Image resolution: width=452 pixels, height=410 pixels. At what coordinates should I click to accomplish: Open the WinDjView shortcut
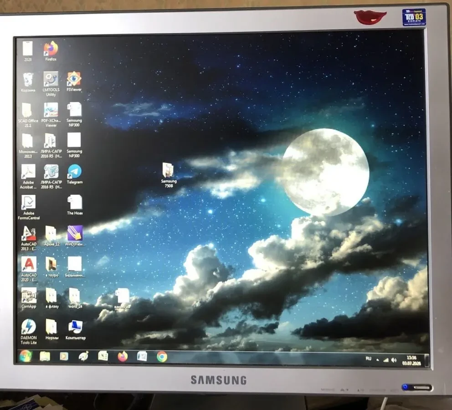point(75,236)
